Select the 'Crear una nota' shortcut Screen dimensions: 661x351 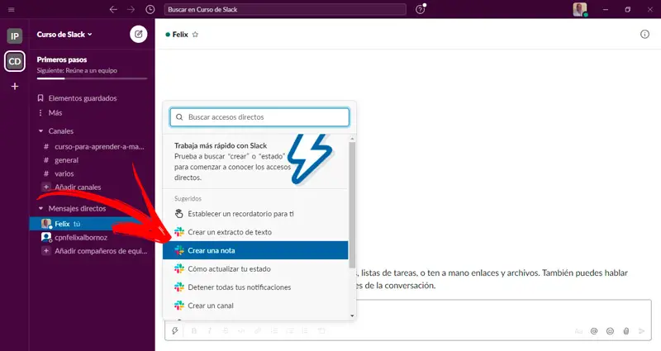[x=255, y=250]
